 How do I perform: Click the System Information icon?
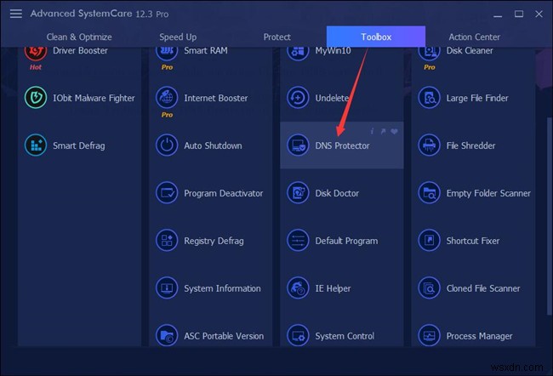[x=167, y=288]
